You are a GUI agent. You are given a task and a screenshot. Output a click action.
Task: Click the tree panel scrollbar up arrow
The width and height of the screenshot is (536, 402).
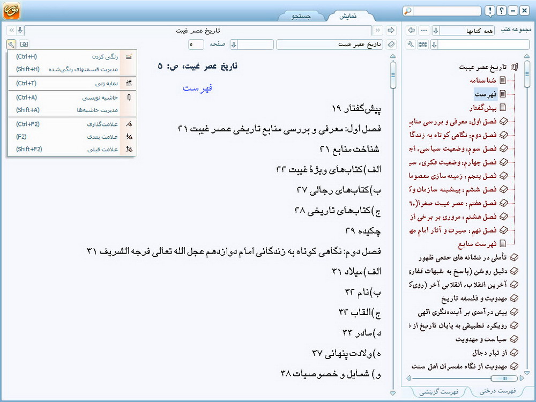click(527, 56)
